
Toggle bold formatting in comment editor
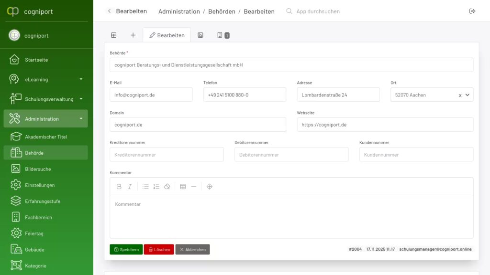pos(119,187)
